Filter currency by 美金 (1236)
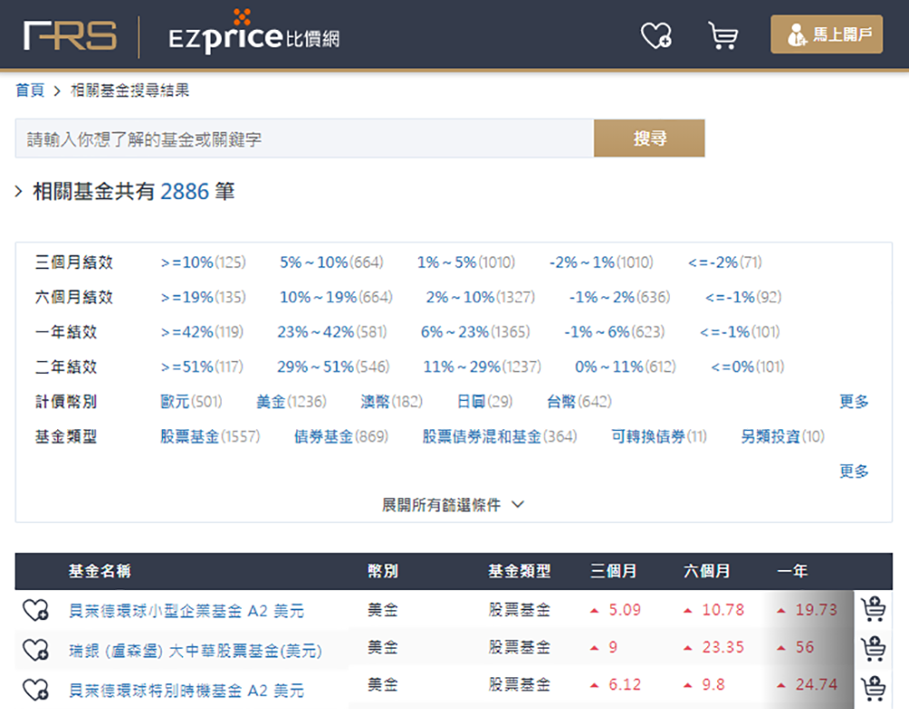This screenshot has width=909, height=709. pos(292,402)
